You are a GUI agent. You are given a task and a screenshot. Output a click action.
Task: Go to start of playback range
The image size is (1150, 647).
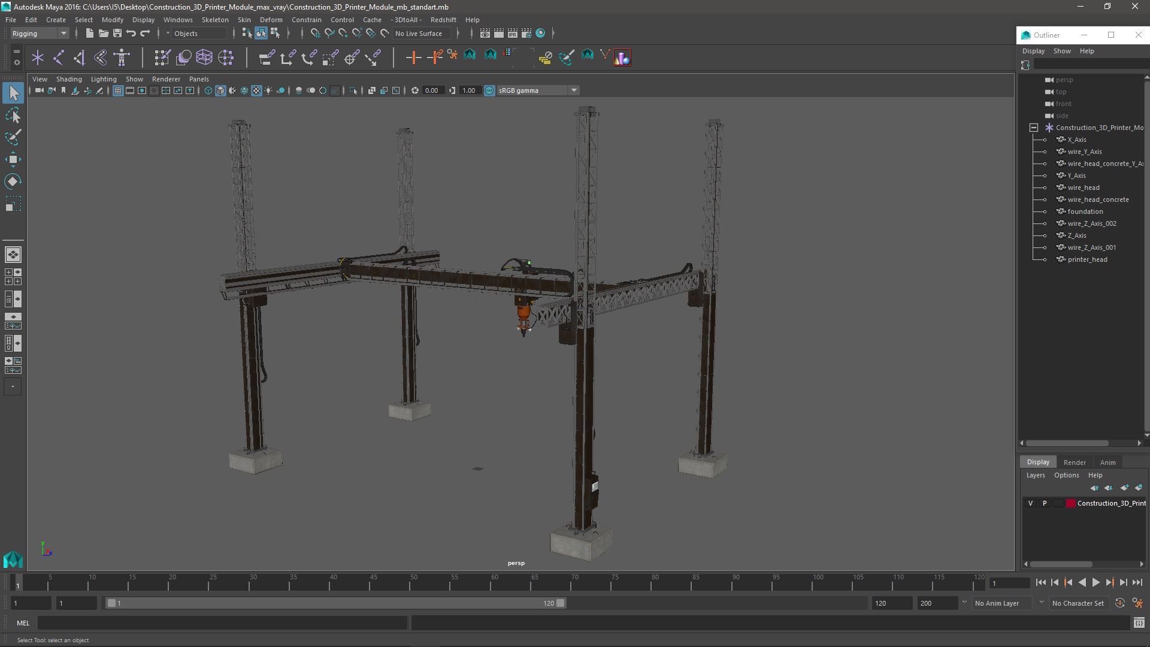[1040, 582]
